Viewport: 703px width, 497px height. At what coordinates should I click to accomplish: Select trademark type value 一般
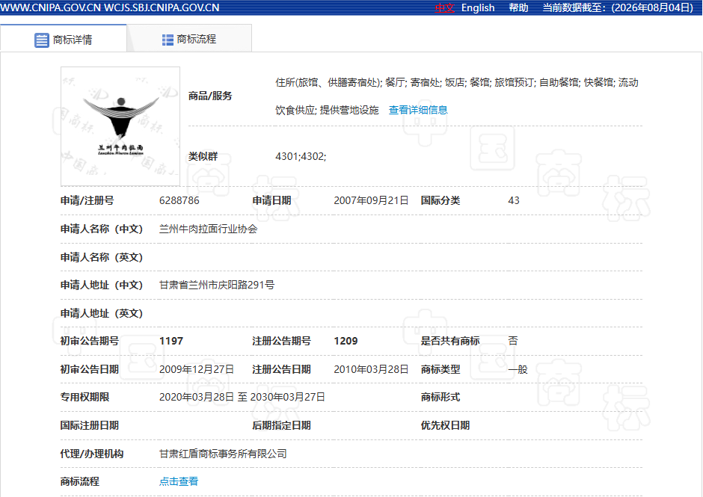click(x=518, y=369)
